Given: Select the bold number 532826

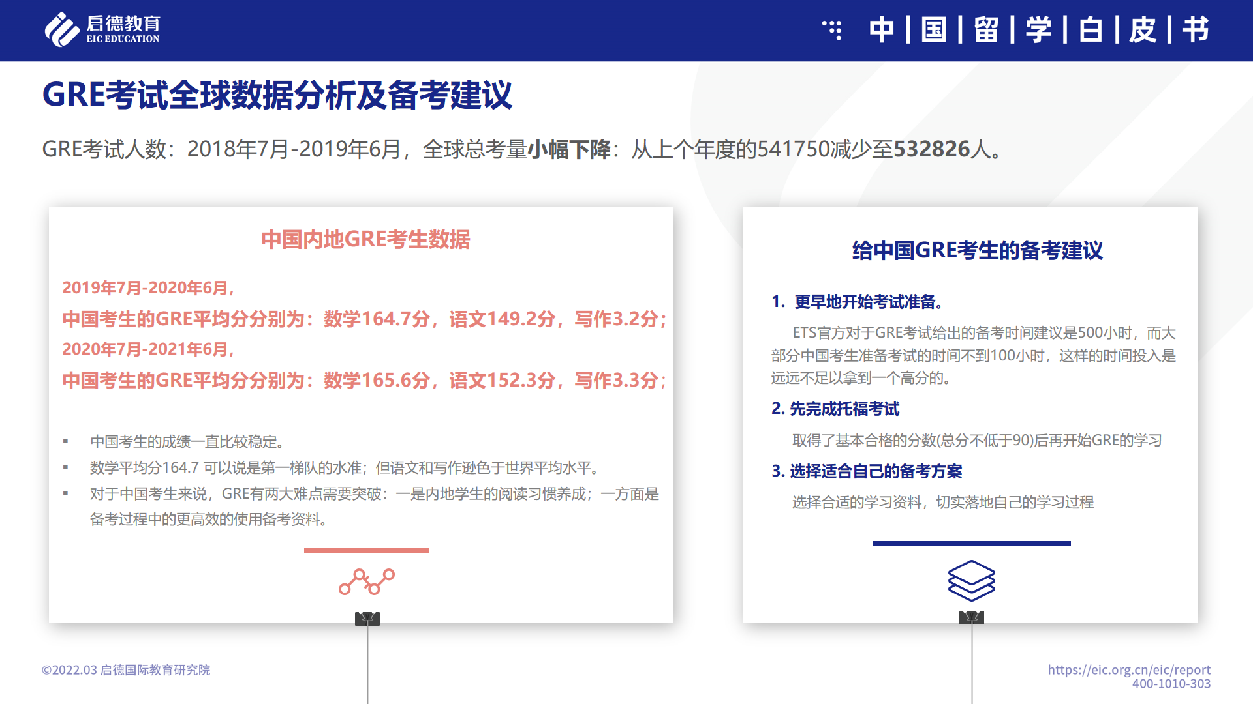Looking at the screenshot, I should 932,149.
